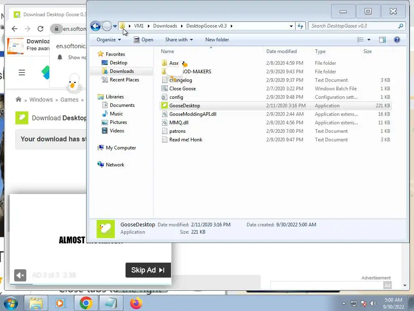414x311 pixels.
Task: Select DesktopGoose v0.3 breadcrumb segment
Action: click(x=207, y=26)
